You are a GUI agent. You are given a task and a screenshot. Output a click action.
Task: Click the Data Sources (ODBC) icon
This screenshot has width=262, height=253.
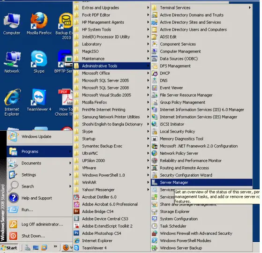pyautogui.click(x=155, y=59)
